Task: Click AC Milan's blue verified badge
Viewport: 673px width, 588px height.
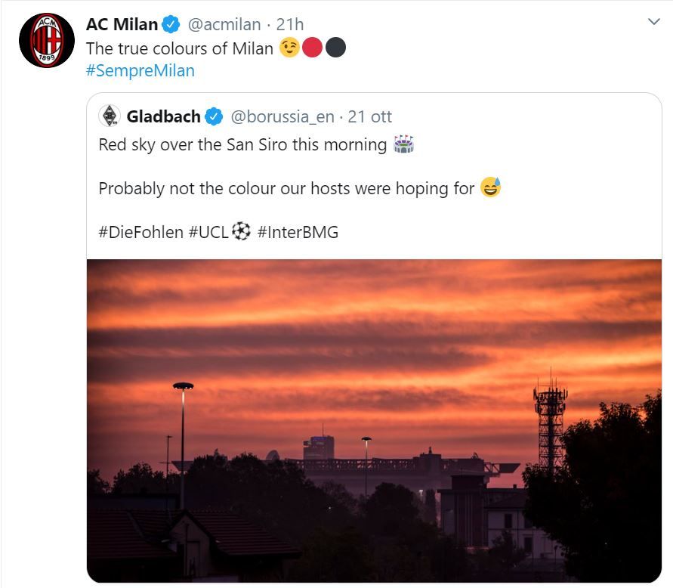Action: click(x=171, y=25)
